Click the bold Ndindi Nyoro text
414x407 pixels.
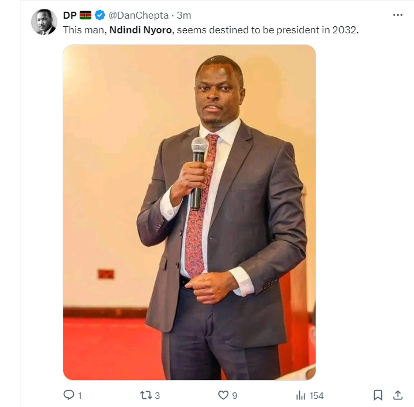coord(141,30)
